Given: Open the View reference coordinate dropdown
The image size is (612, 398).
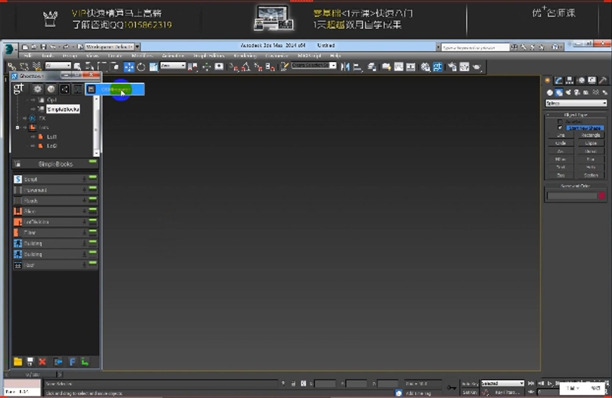Looking at the screenshot, I should pyautogui.click(x=173, y=66).
